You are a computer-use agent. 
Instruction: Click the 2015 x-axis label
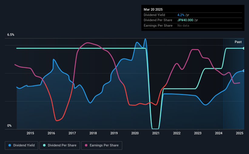pos(30,133)
